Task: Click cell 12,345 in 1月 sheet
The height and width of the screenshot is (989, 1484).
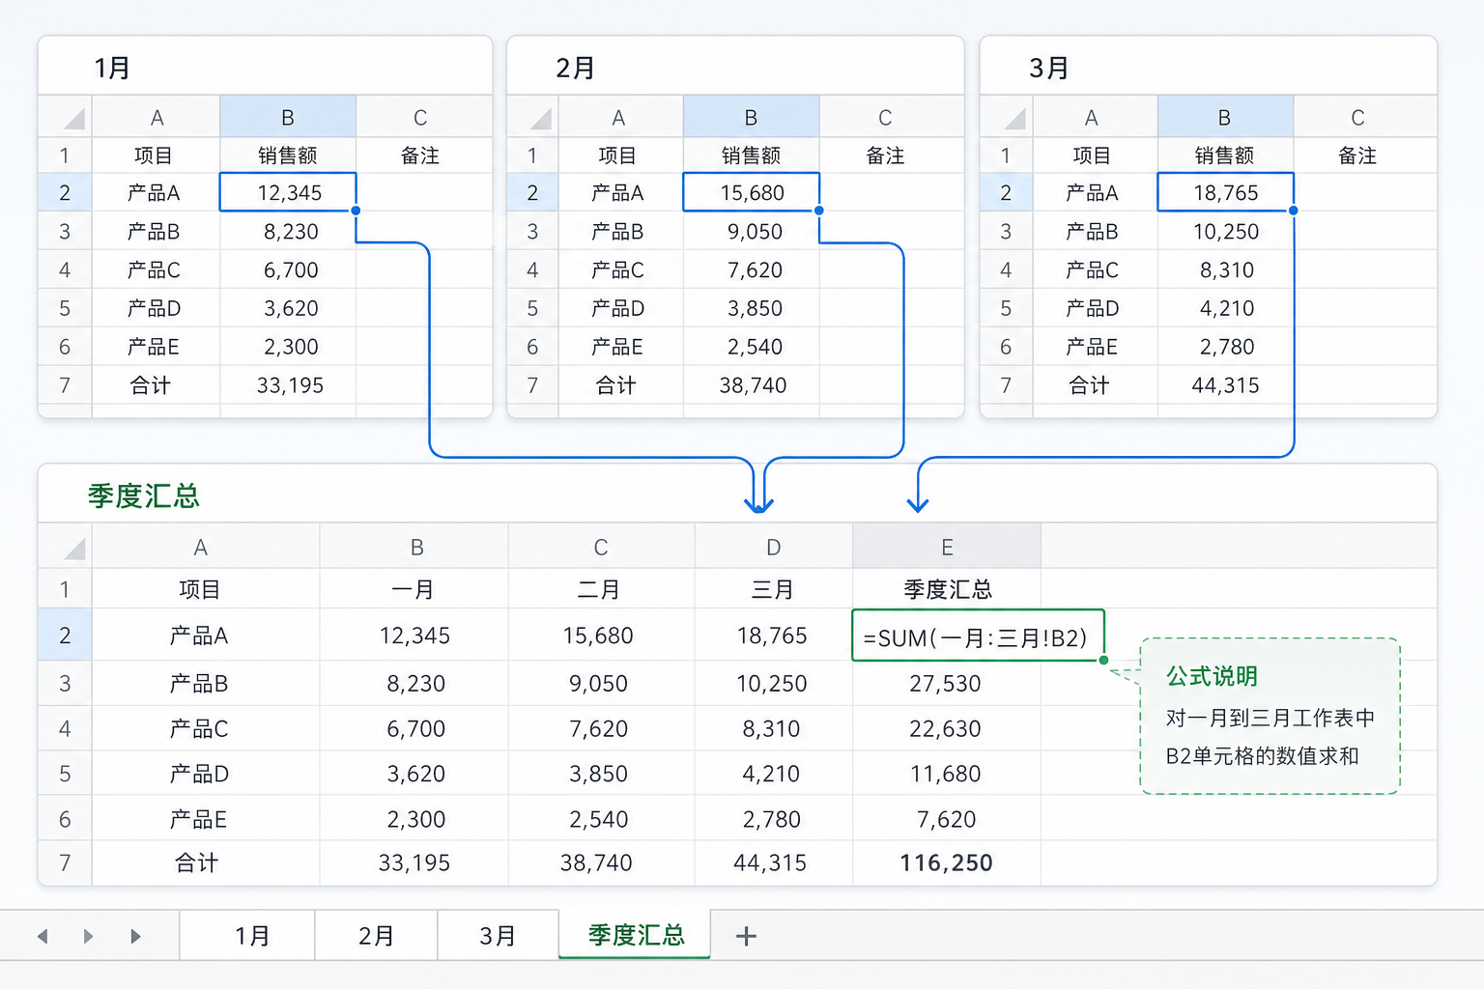Action: (288, 192)
